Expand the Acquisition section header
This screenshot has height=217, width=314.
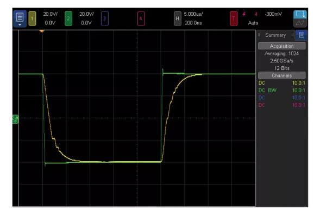tap(282, 46)
